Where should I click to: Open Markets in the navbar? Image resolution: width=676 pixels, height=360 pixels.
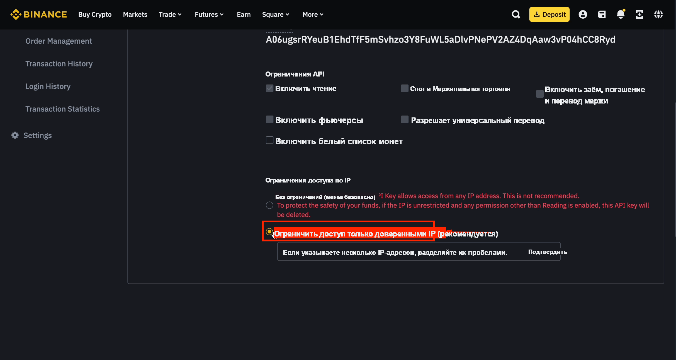pos(135,14)
